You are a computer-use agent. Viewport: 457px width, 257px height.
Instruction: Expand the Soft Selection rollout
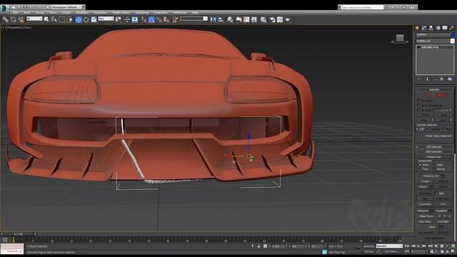click(434, 147)
